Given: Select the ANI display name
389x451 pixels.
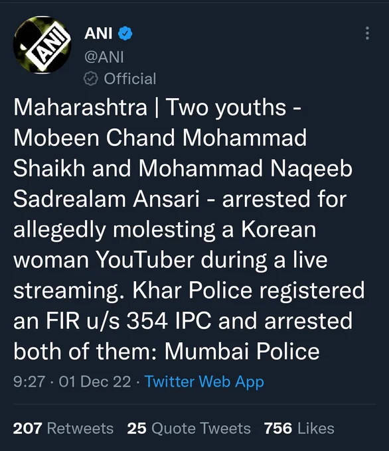Looking at the screenshot, I should [x=98, y=33].
